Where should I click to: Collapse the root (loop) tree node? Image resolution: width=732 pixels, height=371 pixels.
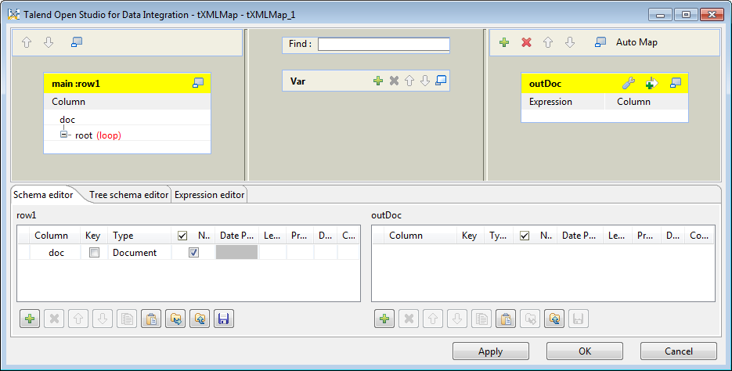[63, 135]
